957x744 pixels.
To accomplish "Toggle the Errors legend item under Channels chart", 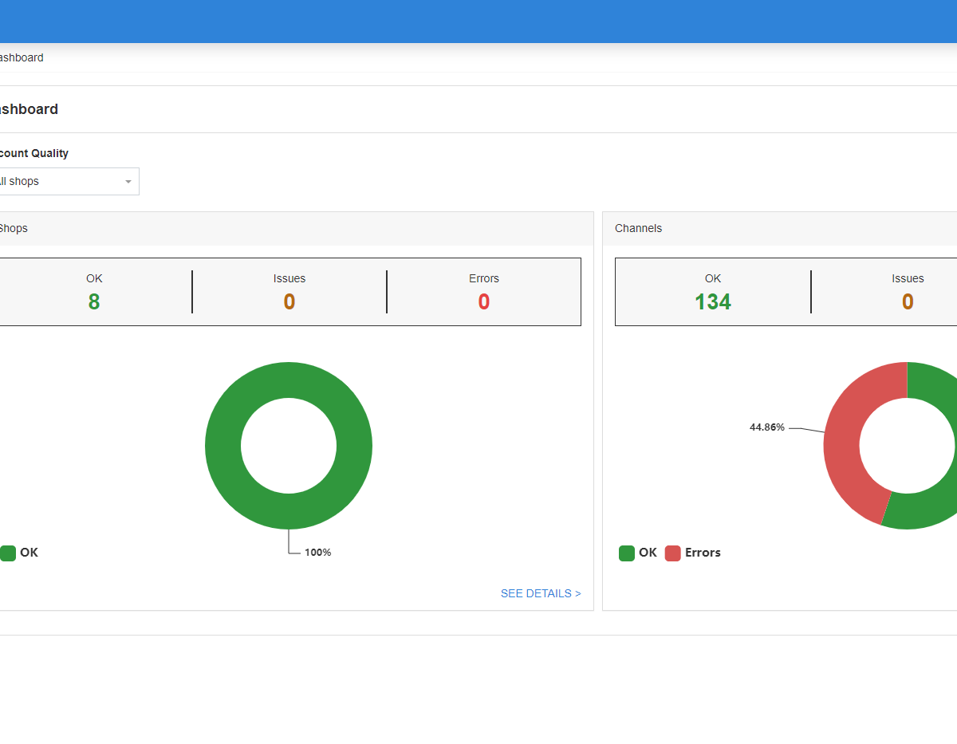I will [693, 553].
